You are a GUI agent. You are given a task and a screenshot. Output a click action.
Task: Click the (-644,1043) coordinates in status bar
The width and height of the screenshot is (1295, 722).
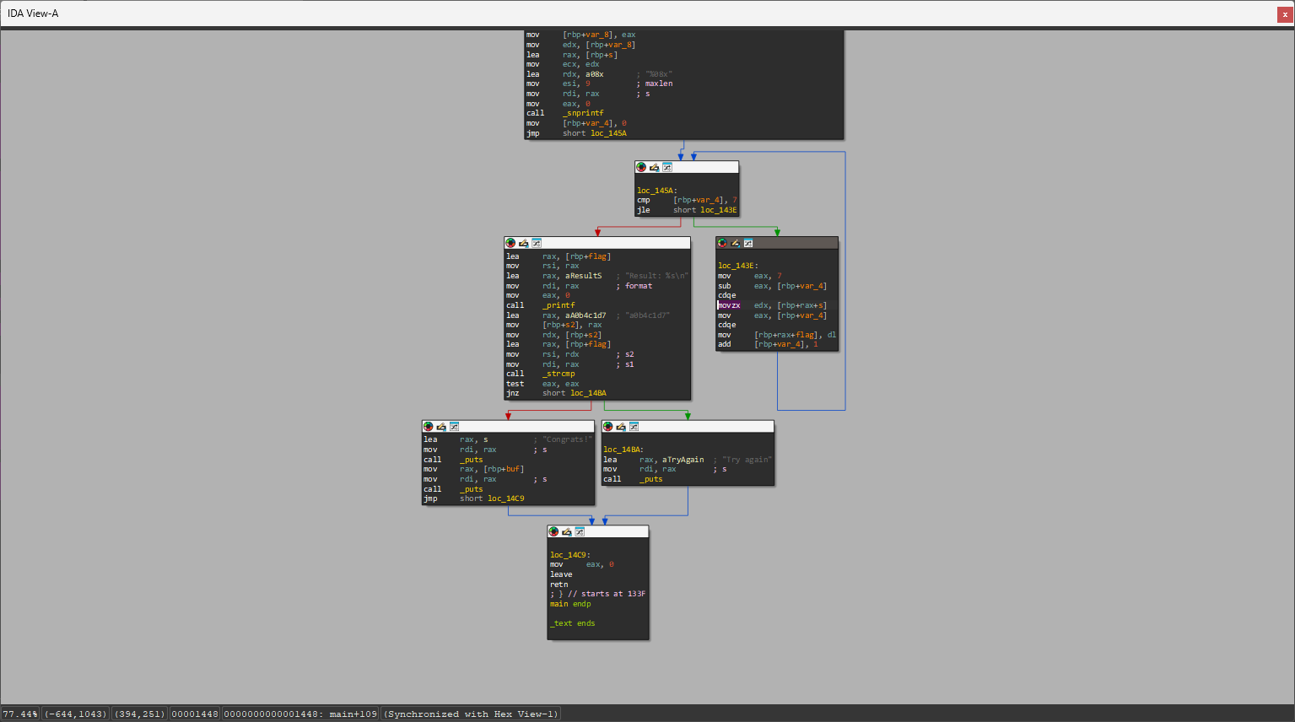click(x=76, y=714)
